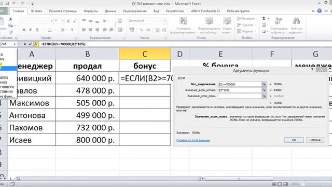The width and height of the screenshot is (332, 187).
Task: Collapse dialog icon beside Значение_если_истина field
Action: [264, 90]
